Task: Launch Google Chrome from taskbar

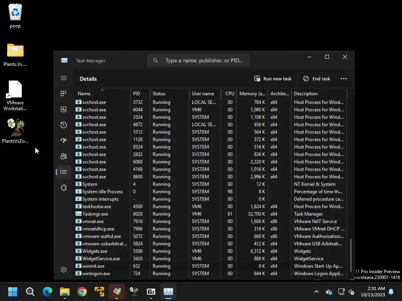Action: pyautogui.click(x=82, y=292)
